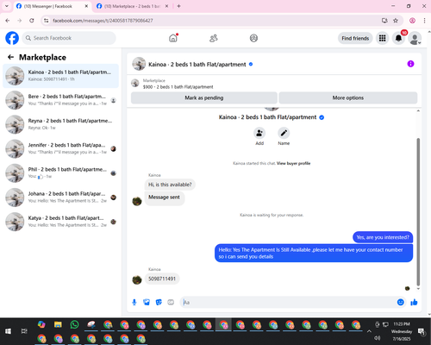Image resolution: width=431 pixels, height=345 pixels.
Task: Open the Facebook menu grid icon
Action: [382, 38]
